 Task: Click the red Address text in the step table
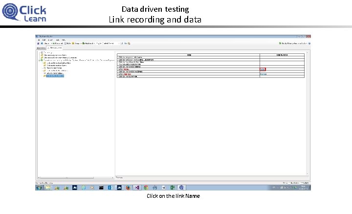coord(127,74)
